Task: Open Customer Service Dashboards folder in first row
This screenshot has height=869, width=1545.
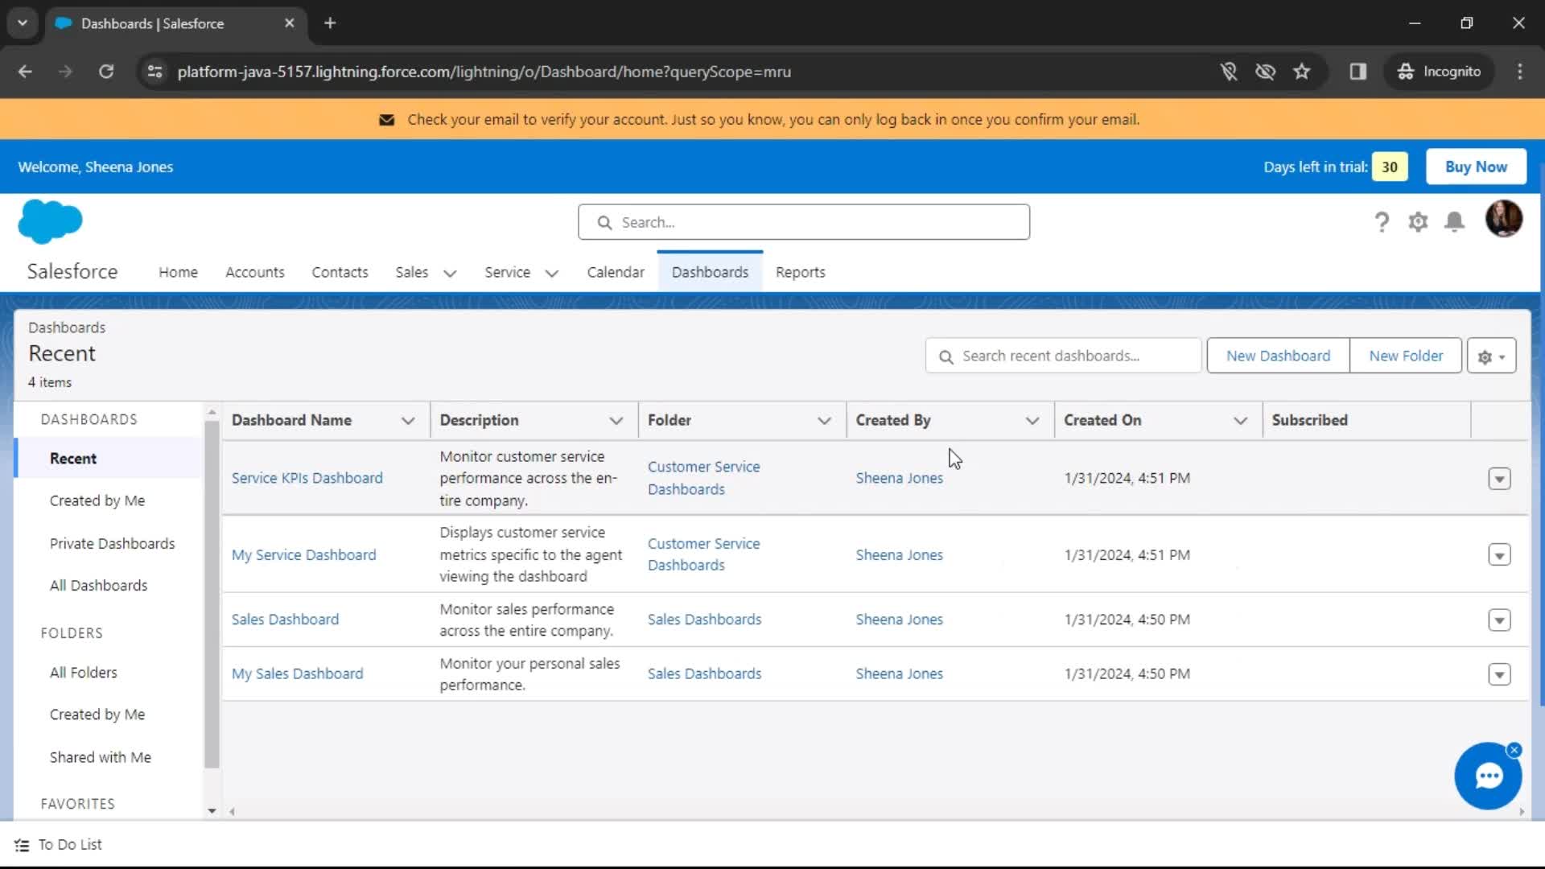Action: 703,478
